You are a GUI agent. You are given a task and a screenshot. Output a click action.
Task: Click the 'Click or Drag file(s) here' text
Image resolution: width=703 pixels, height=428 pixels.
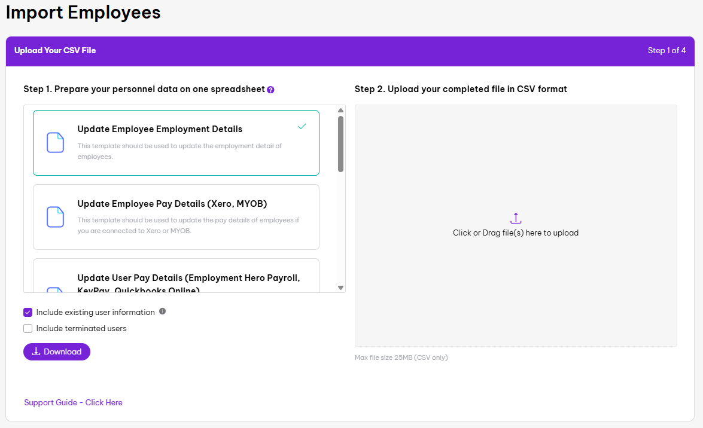coord(516,233)
